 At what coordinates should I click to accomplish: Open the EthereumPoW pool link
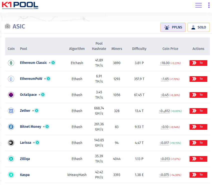(x=31, y=79)
